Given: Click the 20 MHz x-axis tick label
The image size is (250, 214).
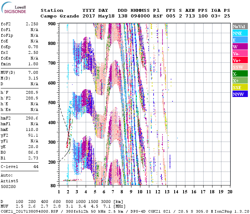Looking at the screenshot, I should point(230,192).
